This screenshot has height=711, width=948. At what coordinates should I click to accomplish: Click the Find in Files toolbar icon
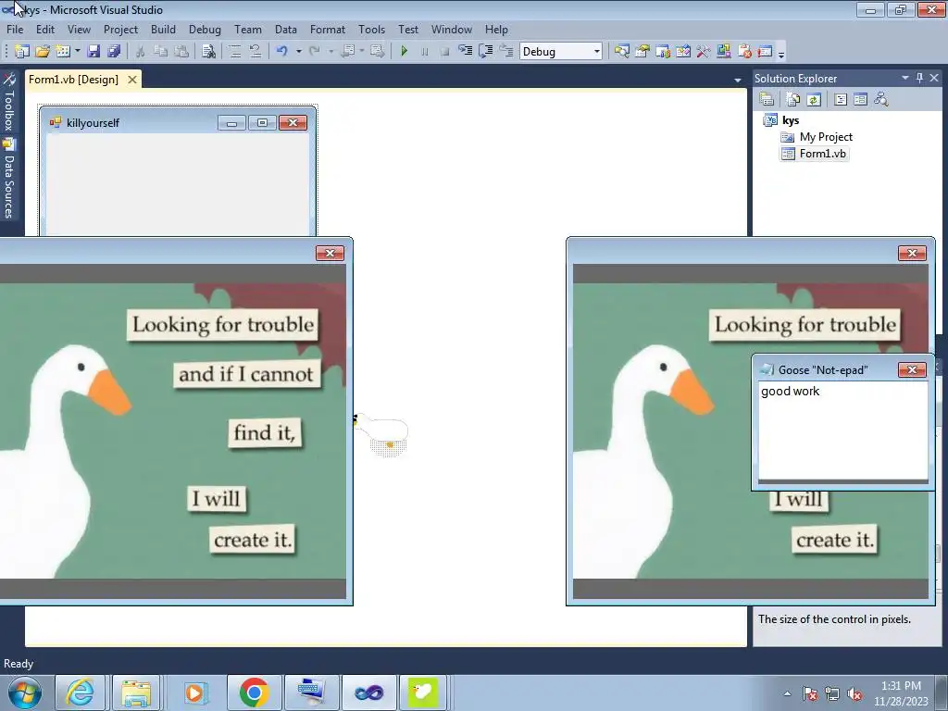click(x=208, y=52)
